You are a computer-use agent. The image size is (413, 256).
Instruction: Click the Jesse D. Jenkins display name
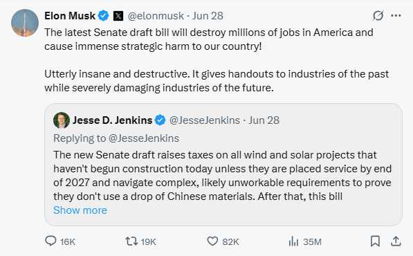[x=113, y=120]
